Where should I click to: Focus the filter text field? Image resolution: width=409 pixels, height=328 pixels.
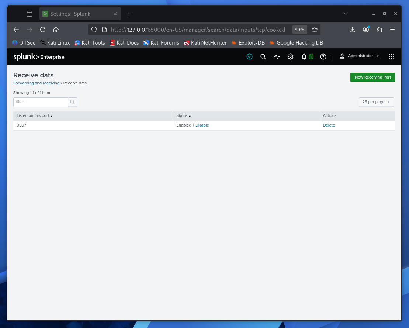[x=41, y=102]
